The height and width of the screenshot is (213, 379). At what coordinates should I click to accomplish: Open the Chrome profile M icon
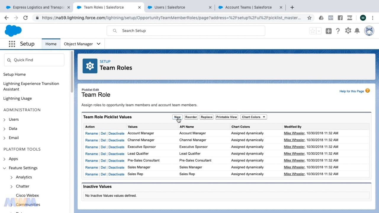pyautogui.click(x=363, y=18)
